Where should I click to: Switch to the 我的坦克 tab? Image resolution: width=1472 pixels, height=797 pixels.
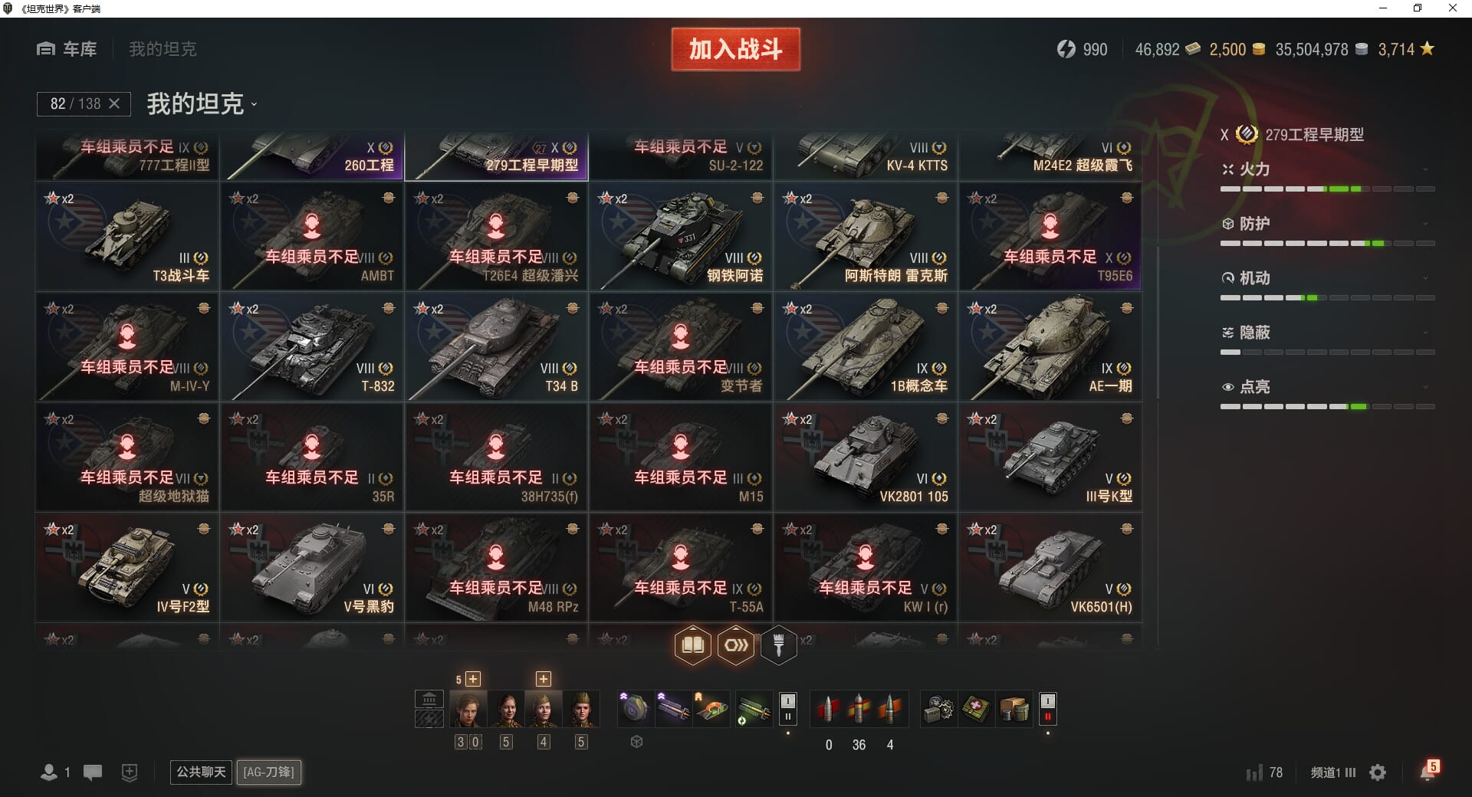163,49
